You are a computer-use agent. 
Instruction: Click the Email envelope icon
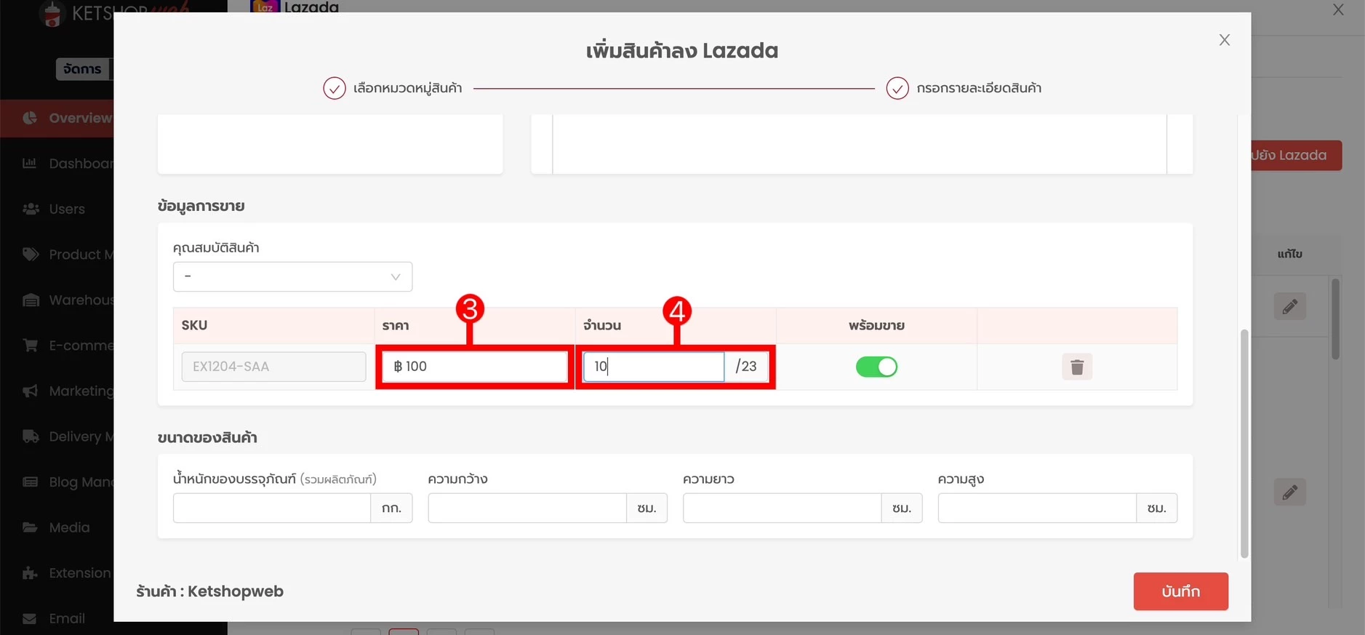click(30, 619)
